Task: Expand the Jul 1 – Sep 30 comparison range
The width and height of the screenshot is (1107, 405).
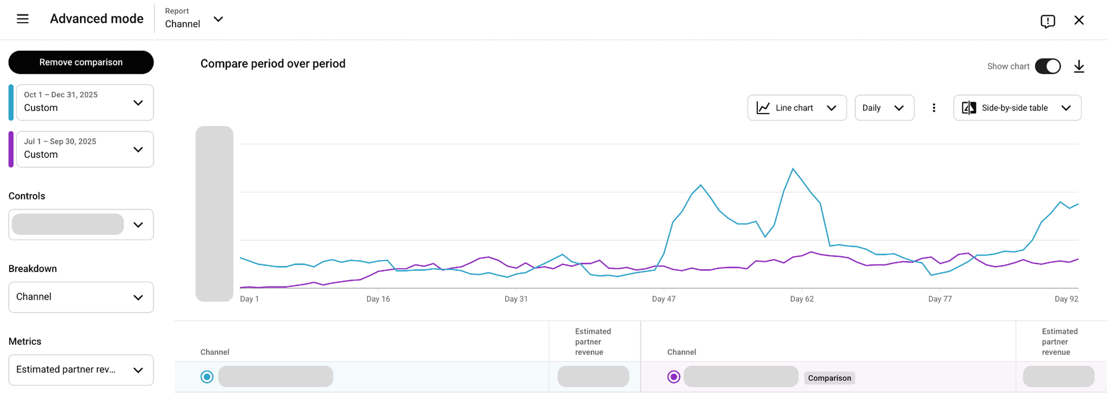Action: (x=138, y=149)
